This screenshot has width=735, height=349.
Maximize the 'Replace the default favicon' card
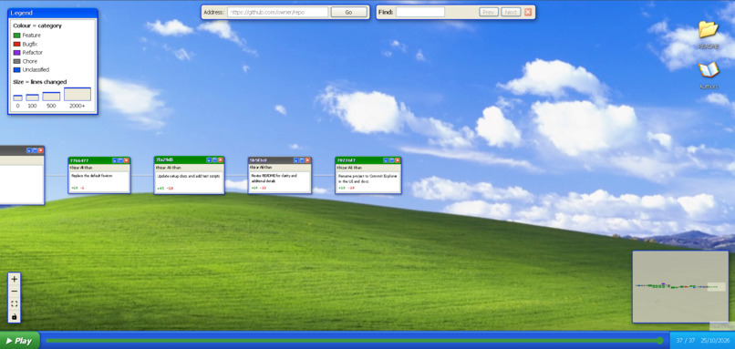click(x=120, y=160)
